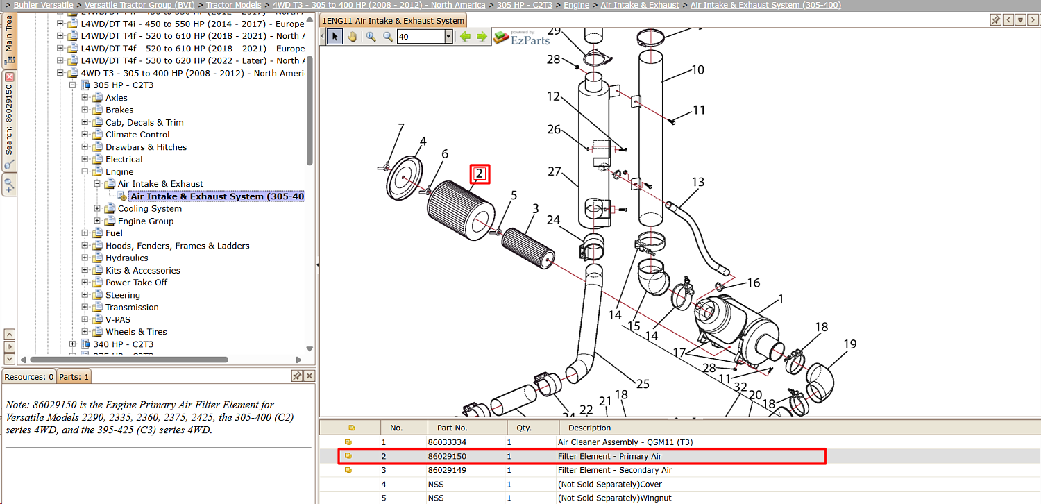Click the tree's vertical scrollbar thumb
This screenshot has width=1041, height=504.
coord(310,111)
